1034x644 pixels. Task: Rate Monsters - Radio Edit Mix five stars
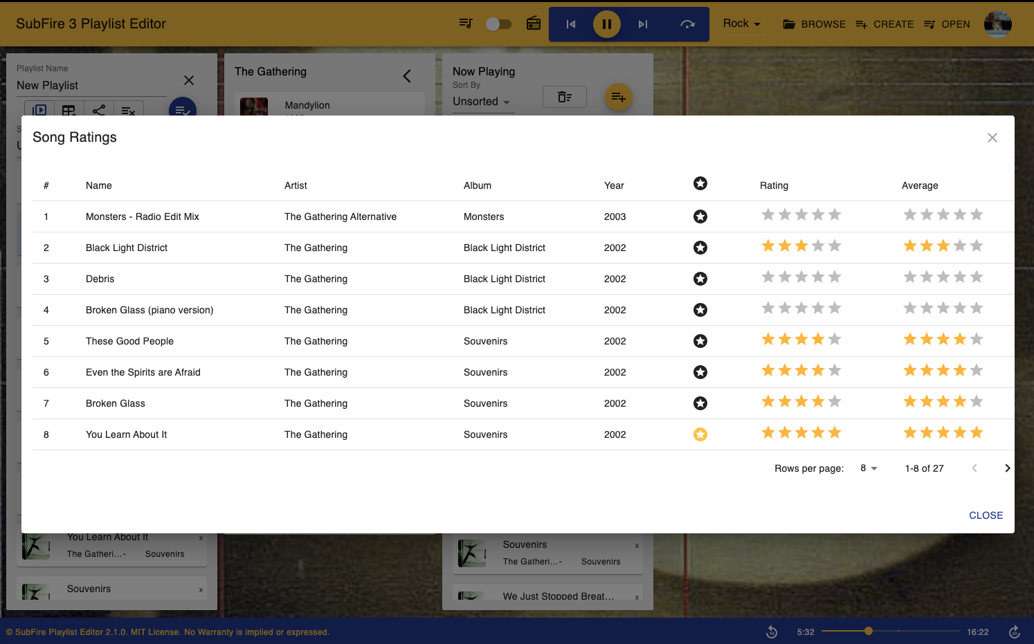coord(835,214)
